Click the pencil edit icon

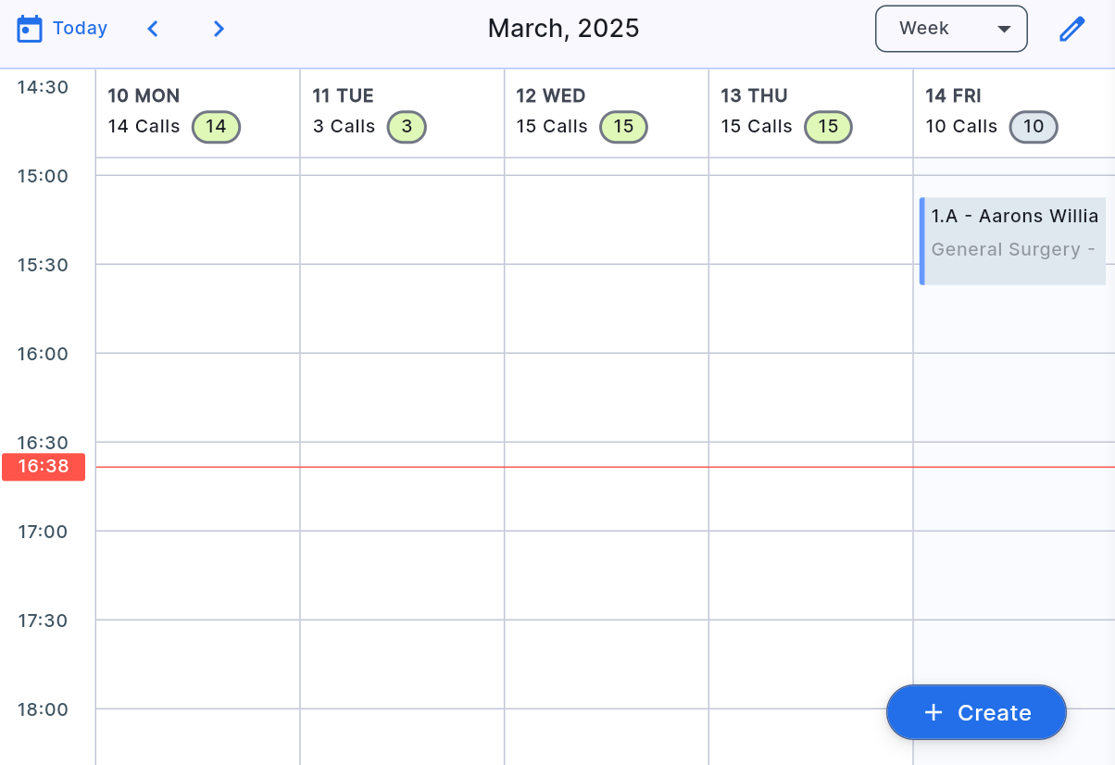click(1071, 29)
